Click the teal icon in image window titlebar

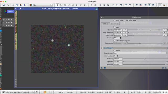(96, 9)
